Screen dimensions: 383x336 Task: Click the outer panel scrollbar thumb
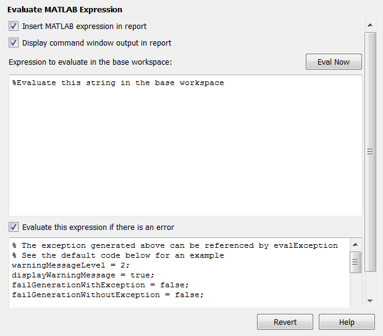point(370,151)
